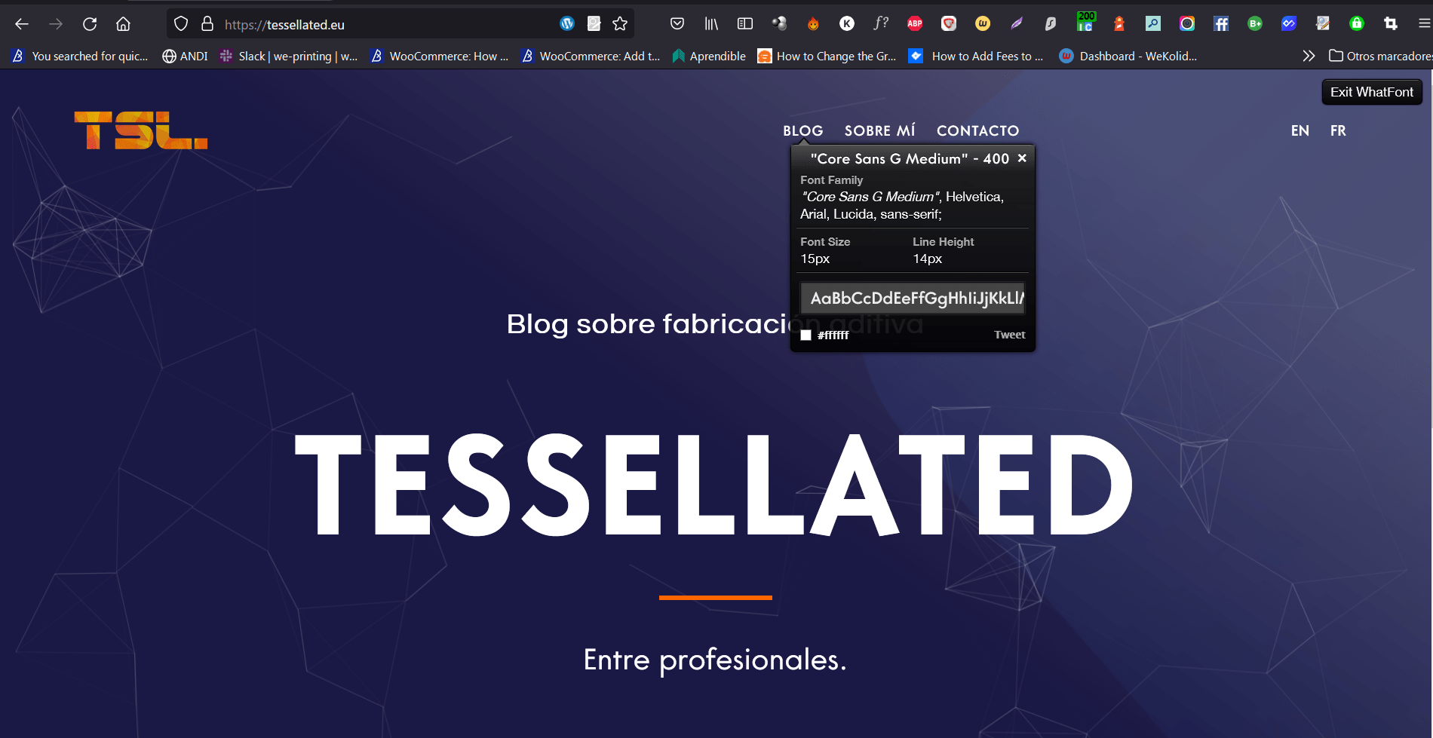The height and width of the screenshot is (738, 1433).
Task: Open the blue ff extension icon
Action: coord(1221,24)
